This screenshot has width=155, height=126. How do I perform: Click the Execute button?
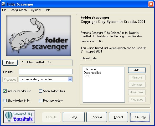pos(51,117)
